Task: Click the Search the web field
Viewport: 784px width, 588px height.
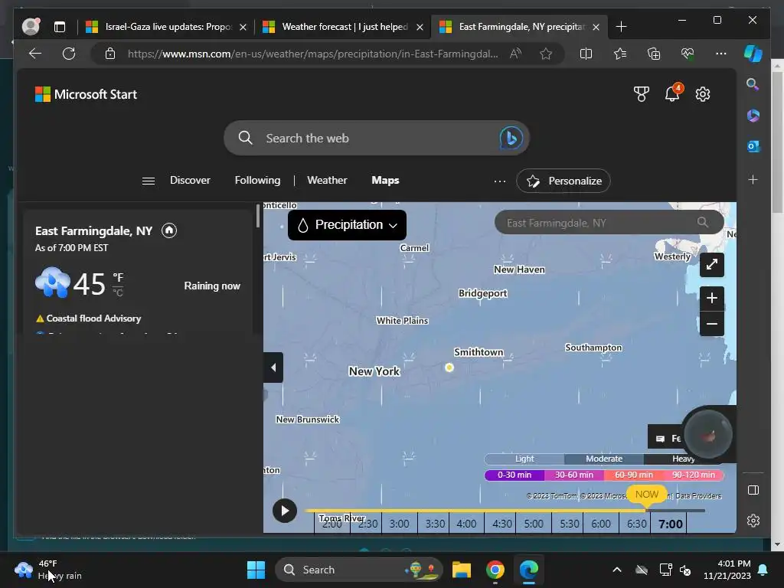Action: 376,138
